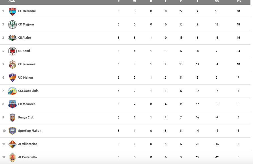
Task: Click the At Ciutadella team name
Action: click(27, 157)
